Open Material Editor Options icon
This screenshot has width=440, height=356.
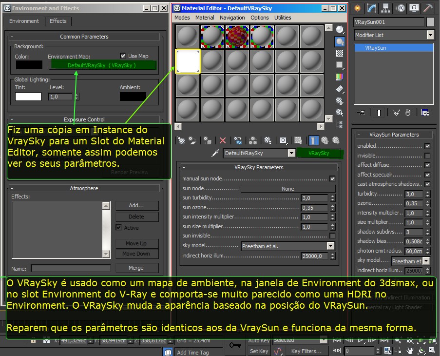pyautogui.click(x=340, y=101)
